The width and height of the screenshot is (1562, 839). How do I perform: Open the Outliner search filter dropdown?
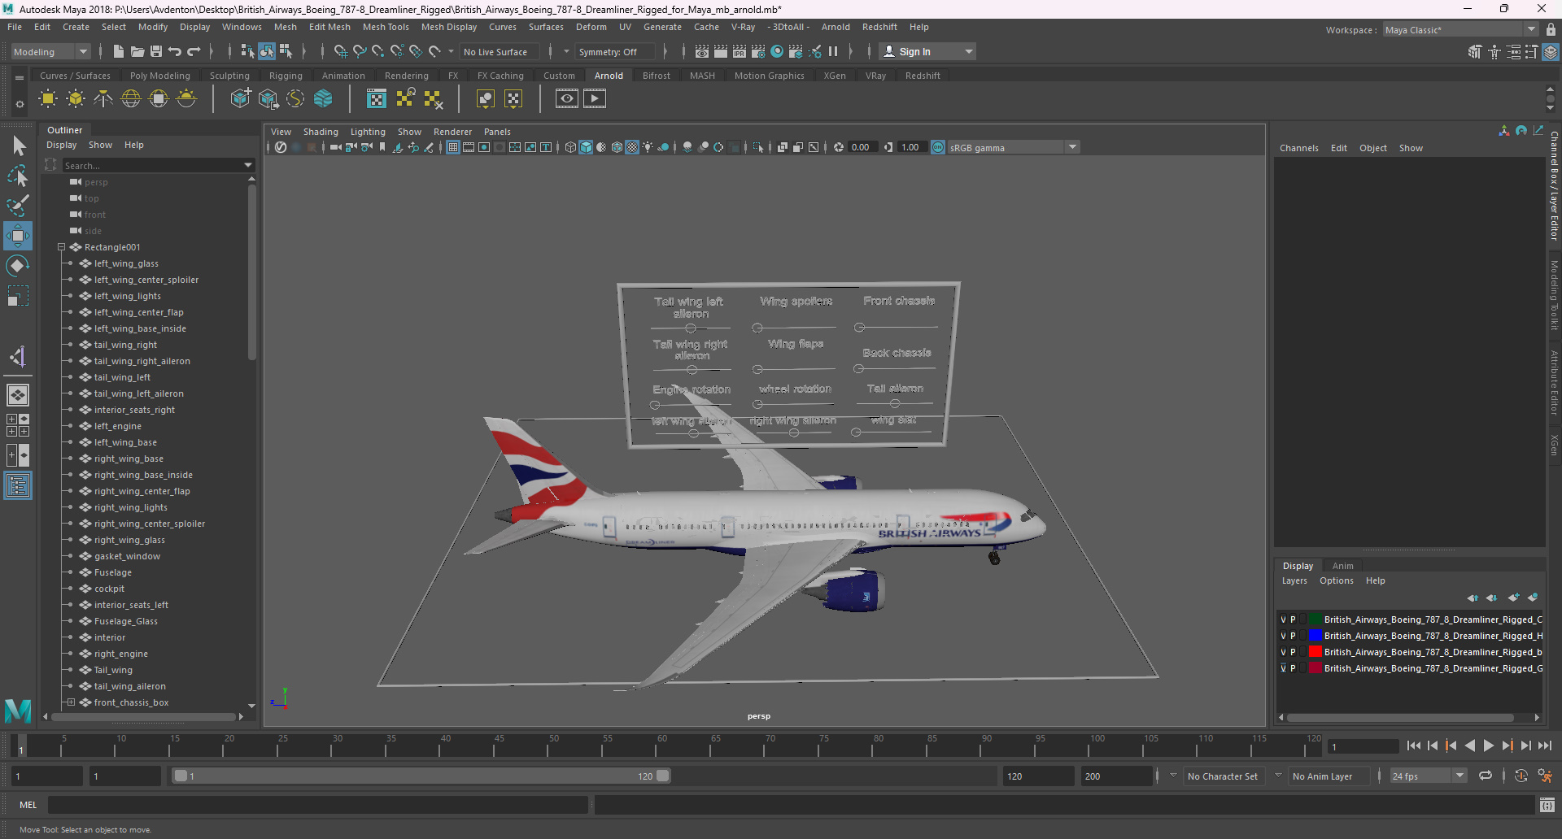coord(248,165)
